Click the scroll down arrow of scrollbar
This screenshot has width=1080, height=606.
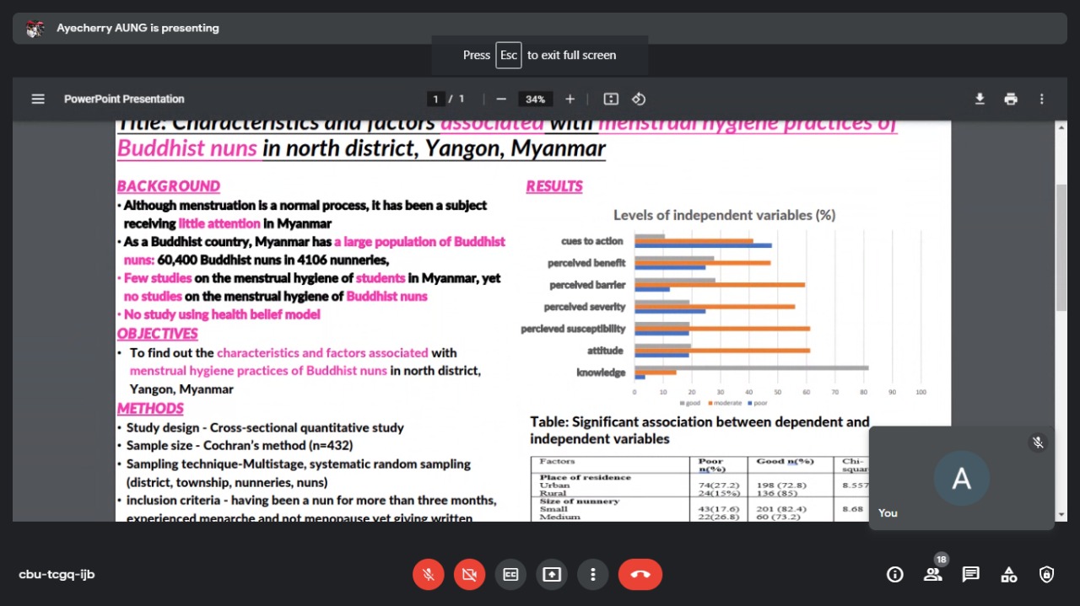pyautogui.click(x=1061, y=515)
